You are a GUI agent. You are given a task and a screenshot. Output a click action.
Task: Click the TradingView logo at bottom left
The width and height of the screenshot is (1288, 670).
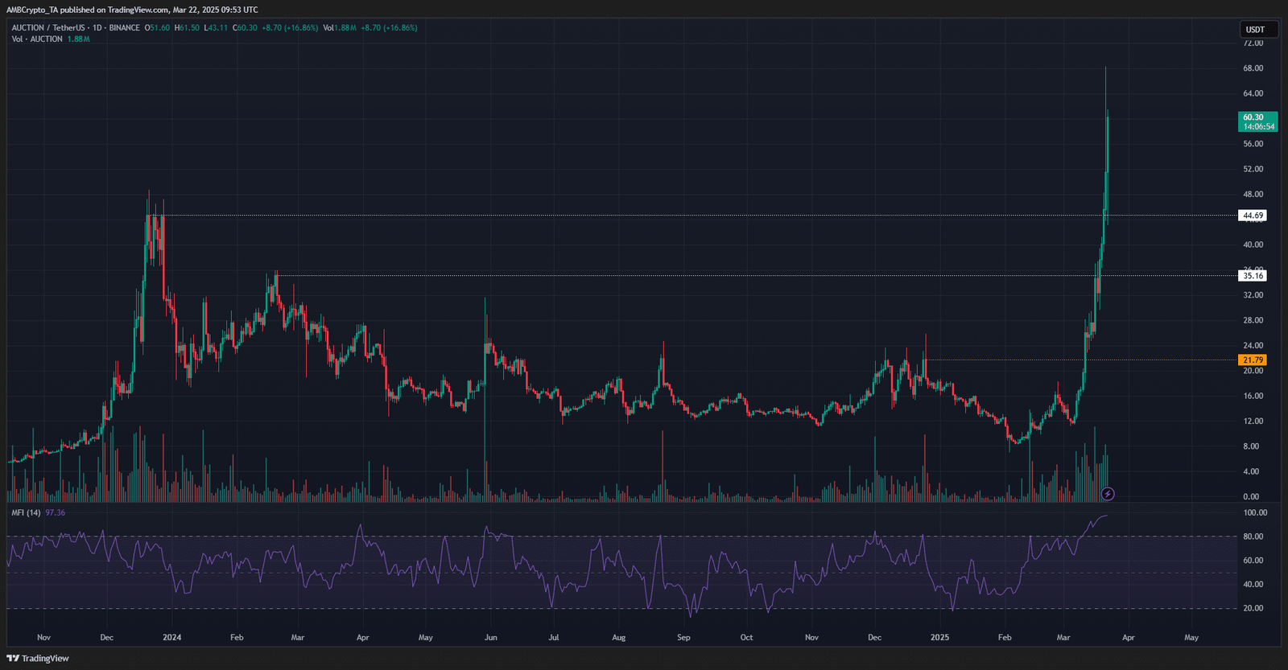[38, 658]
